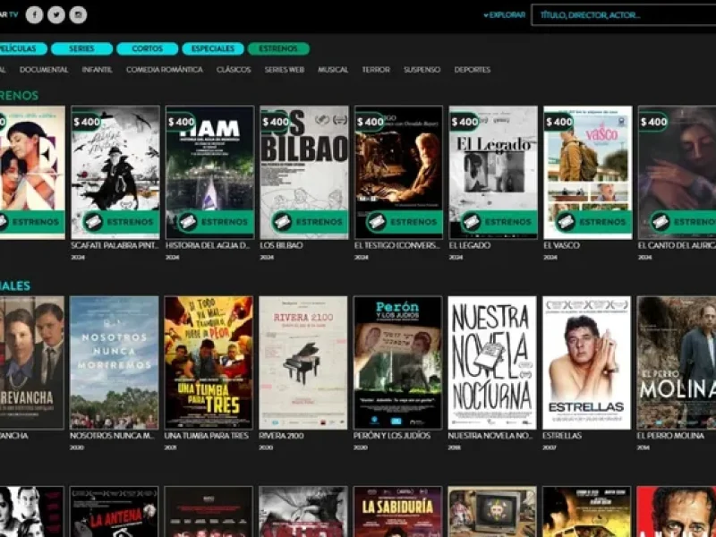Click the $400 price badge on El Legado poster
Image resolution: width=716 pixels, height=537 pixels.
click(x=465, y=122)
